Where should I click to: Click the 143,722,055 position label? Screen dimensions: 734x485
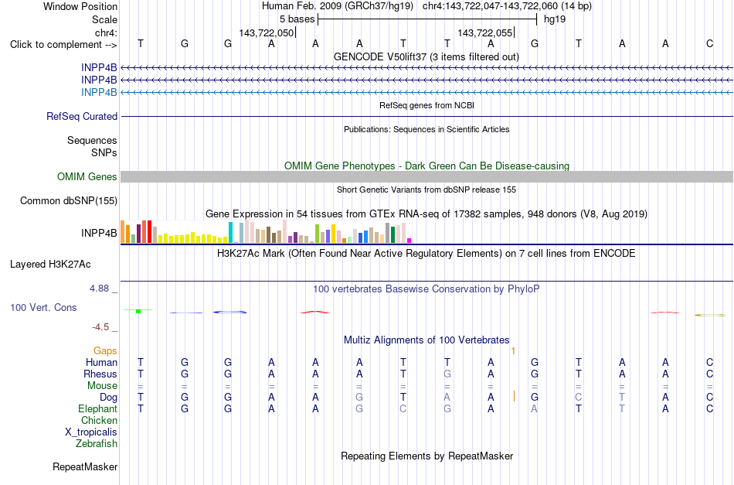click(x=485, y=32)
